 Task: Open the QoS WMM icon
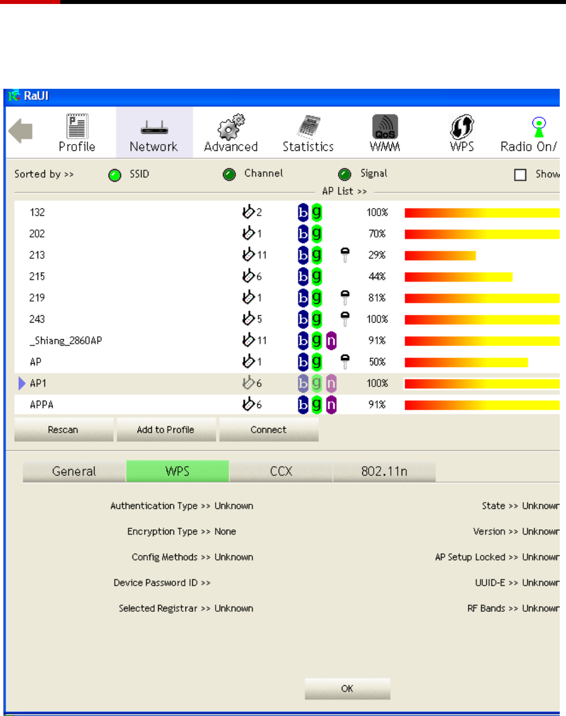[x=385, y=126]
